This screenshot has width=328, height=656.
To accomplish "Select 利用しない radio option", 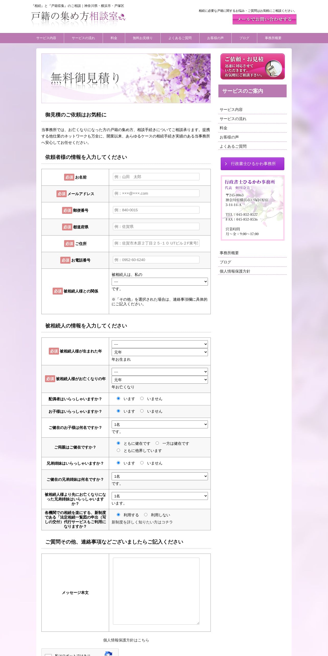I will [146, 515].
